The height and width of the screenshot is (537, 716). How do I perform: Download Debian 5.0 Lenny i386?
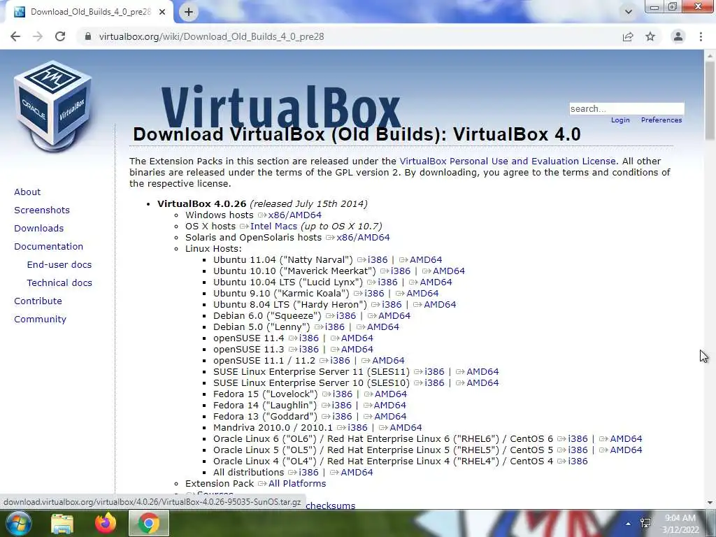click(x=335, y=327)
